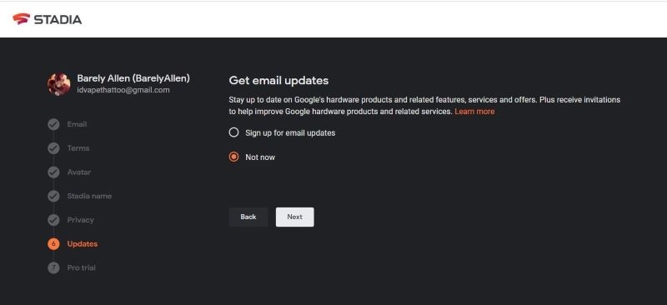The image size is (667, 305).
Task: Open the Learn more link
Action: (474, 112)
